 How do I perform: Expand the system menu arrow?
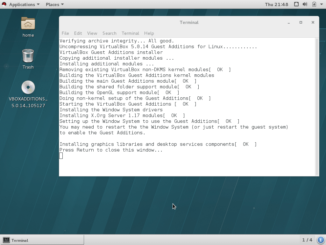pos(322,4)
